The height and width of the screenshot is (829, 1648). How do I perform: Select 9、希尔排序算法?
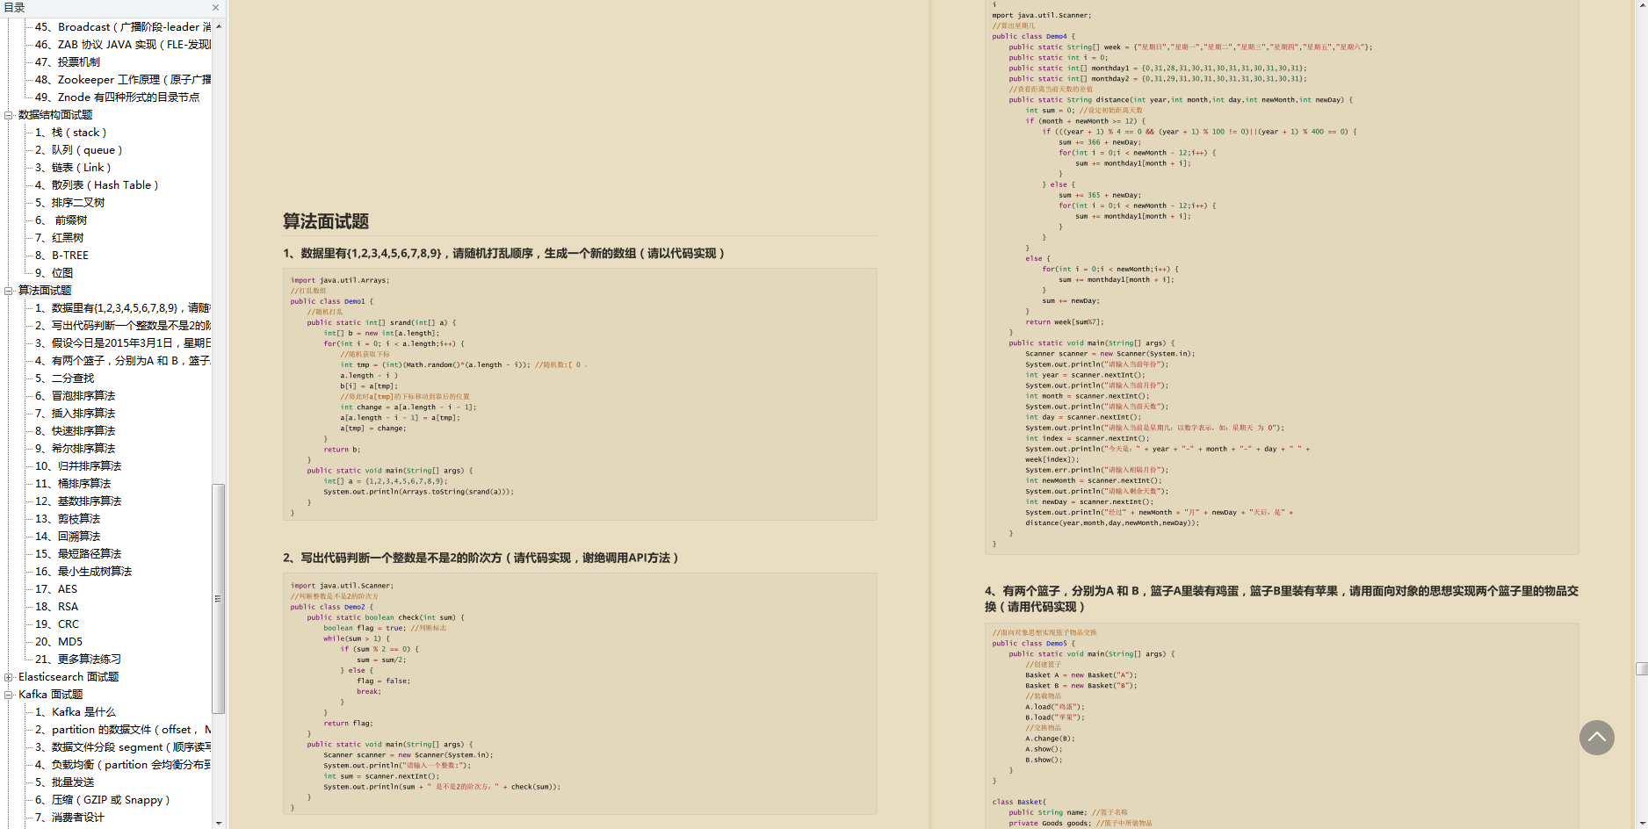click(75, 449)
